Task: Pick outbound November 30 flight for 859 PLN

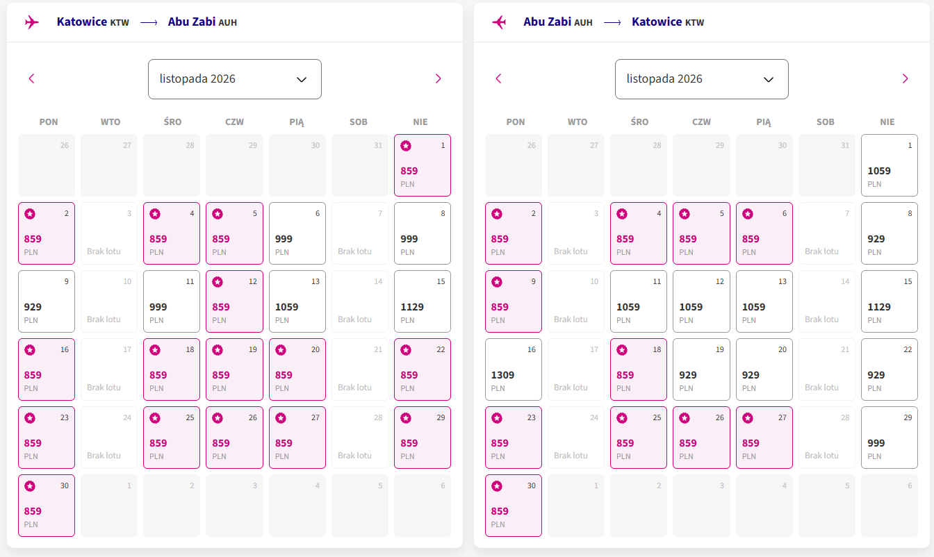Action: [x=47, y=506]
